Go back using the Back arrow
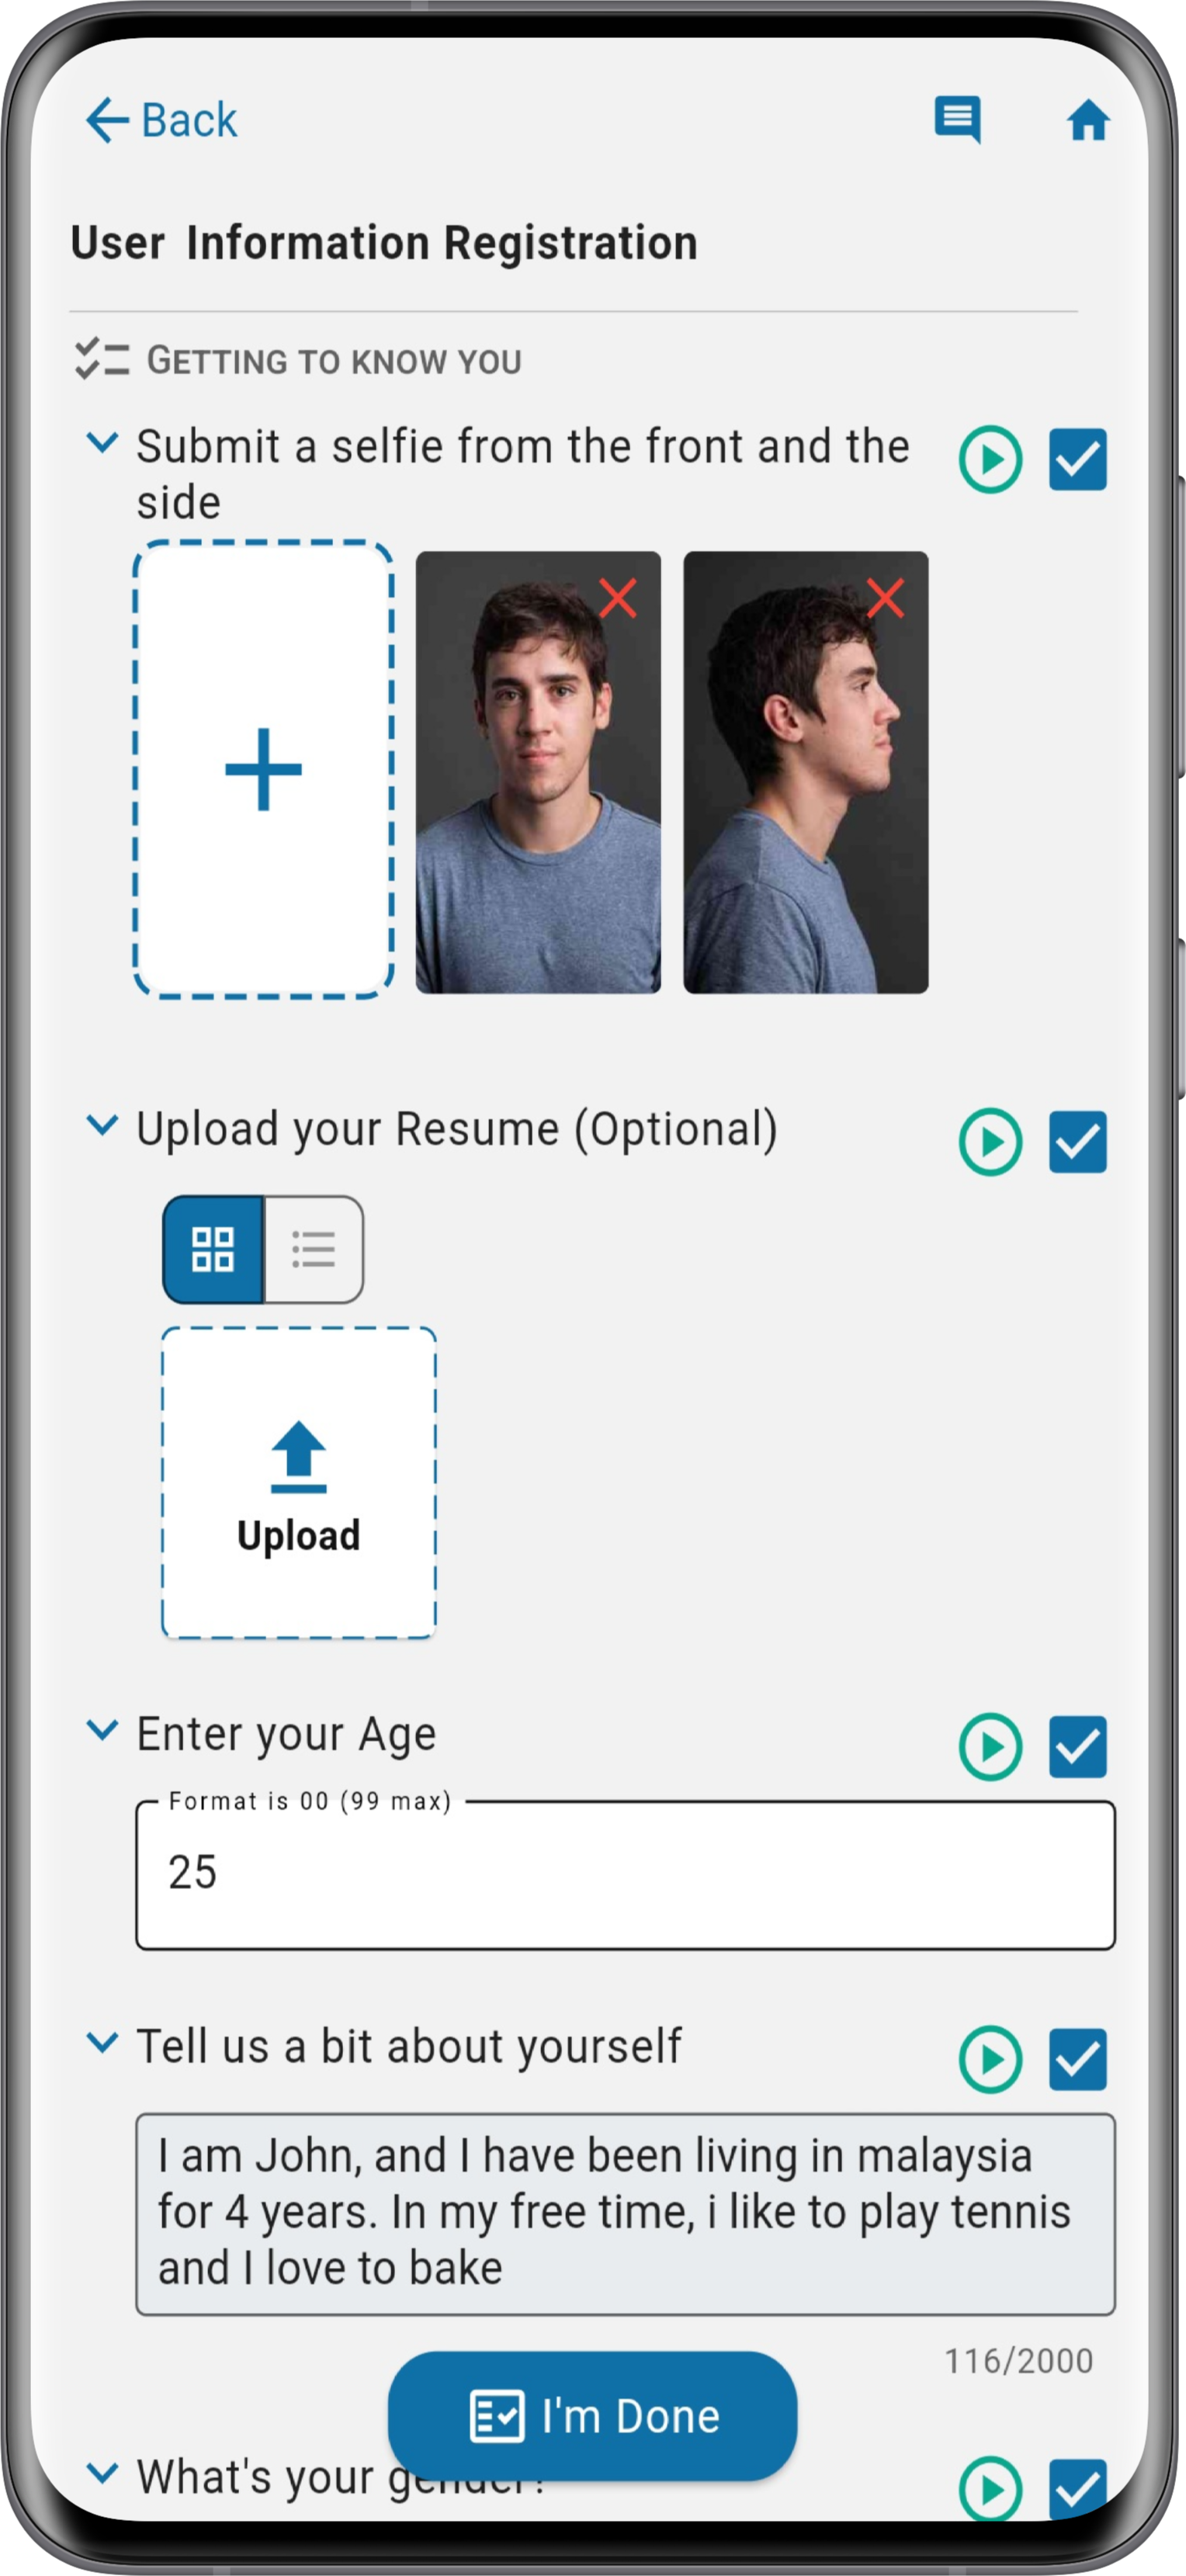Image resolution: width=1186 pixels, height=2576 pixels. tap(160, 121)
